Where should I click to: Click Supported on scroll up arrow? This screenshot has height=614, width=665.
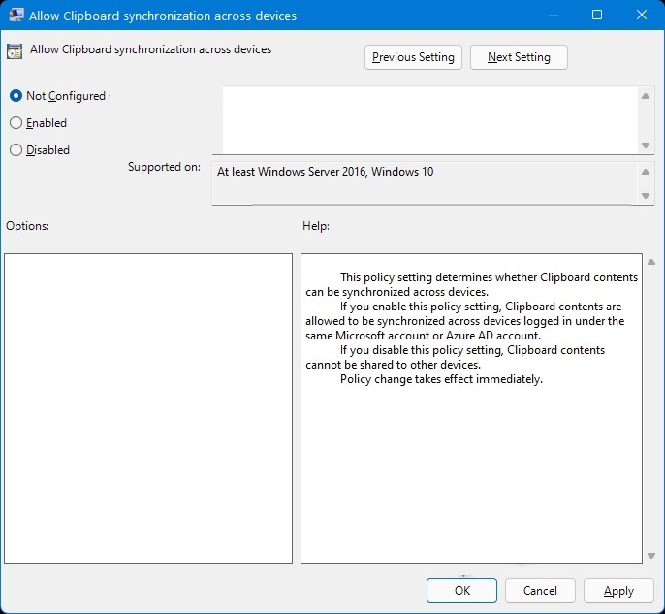tap(646, 172)
